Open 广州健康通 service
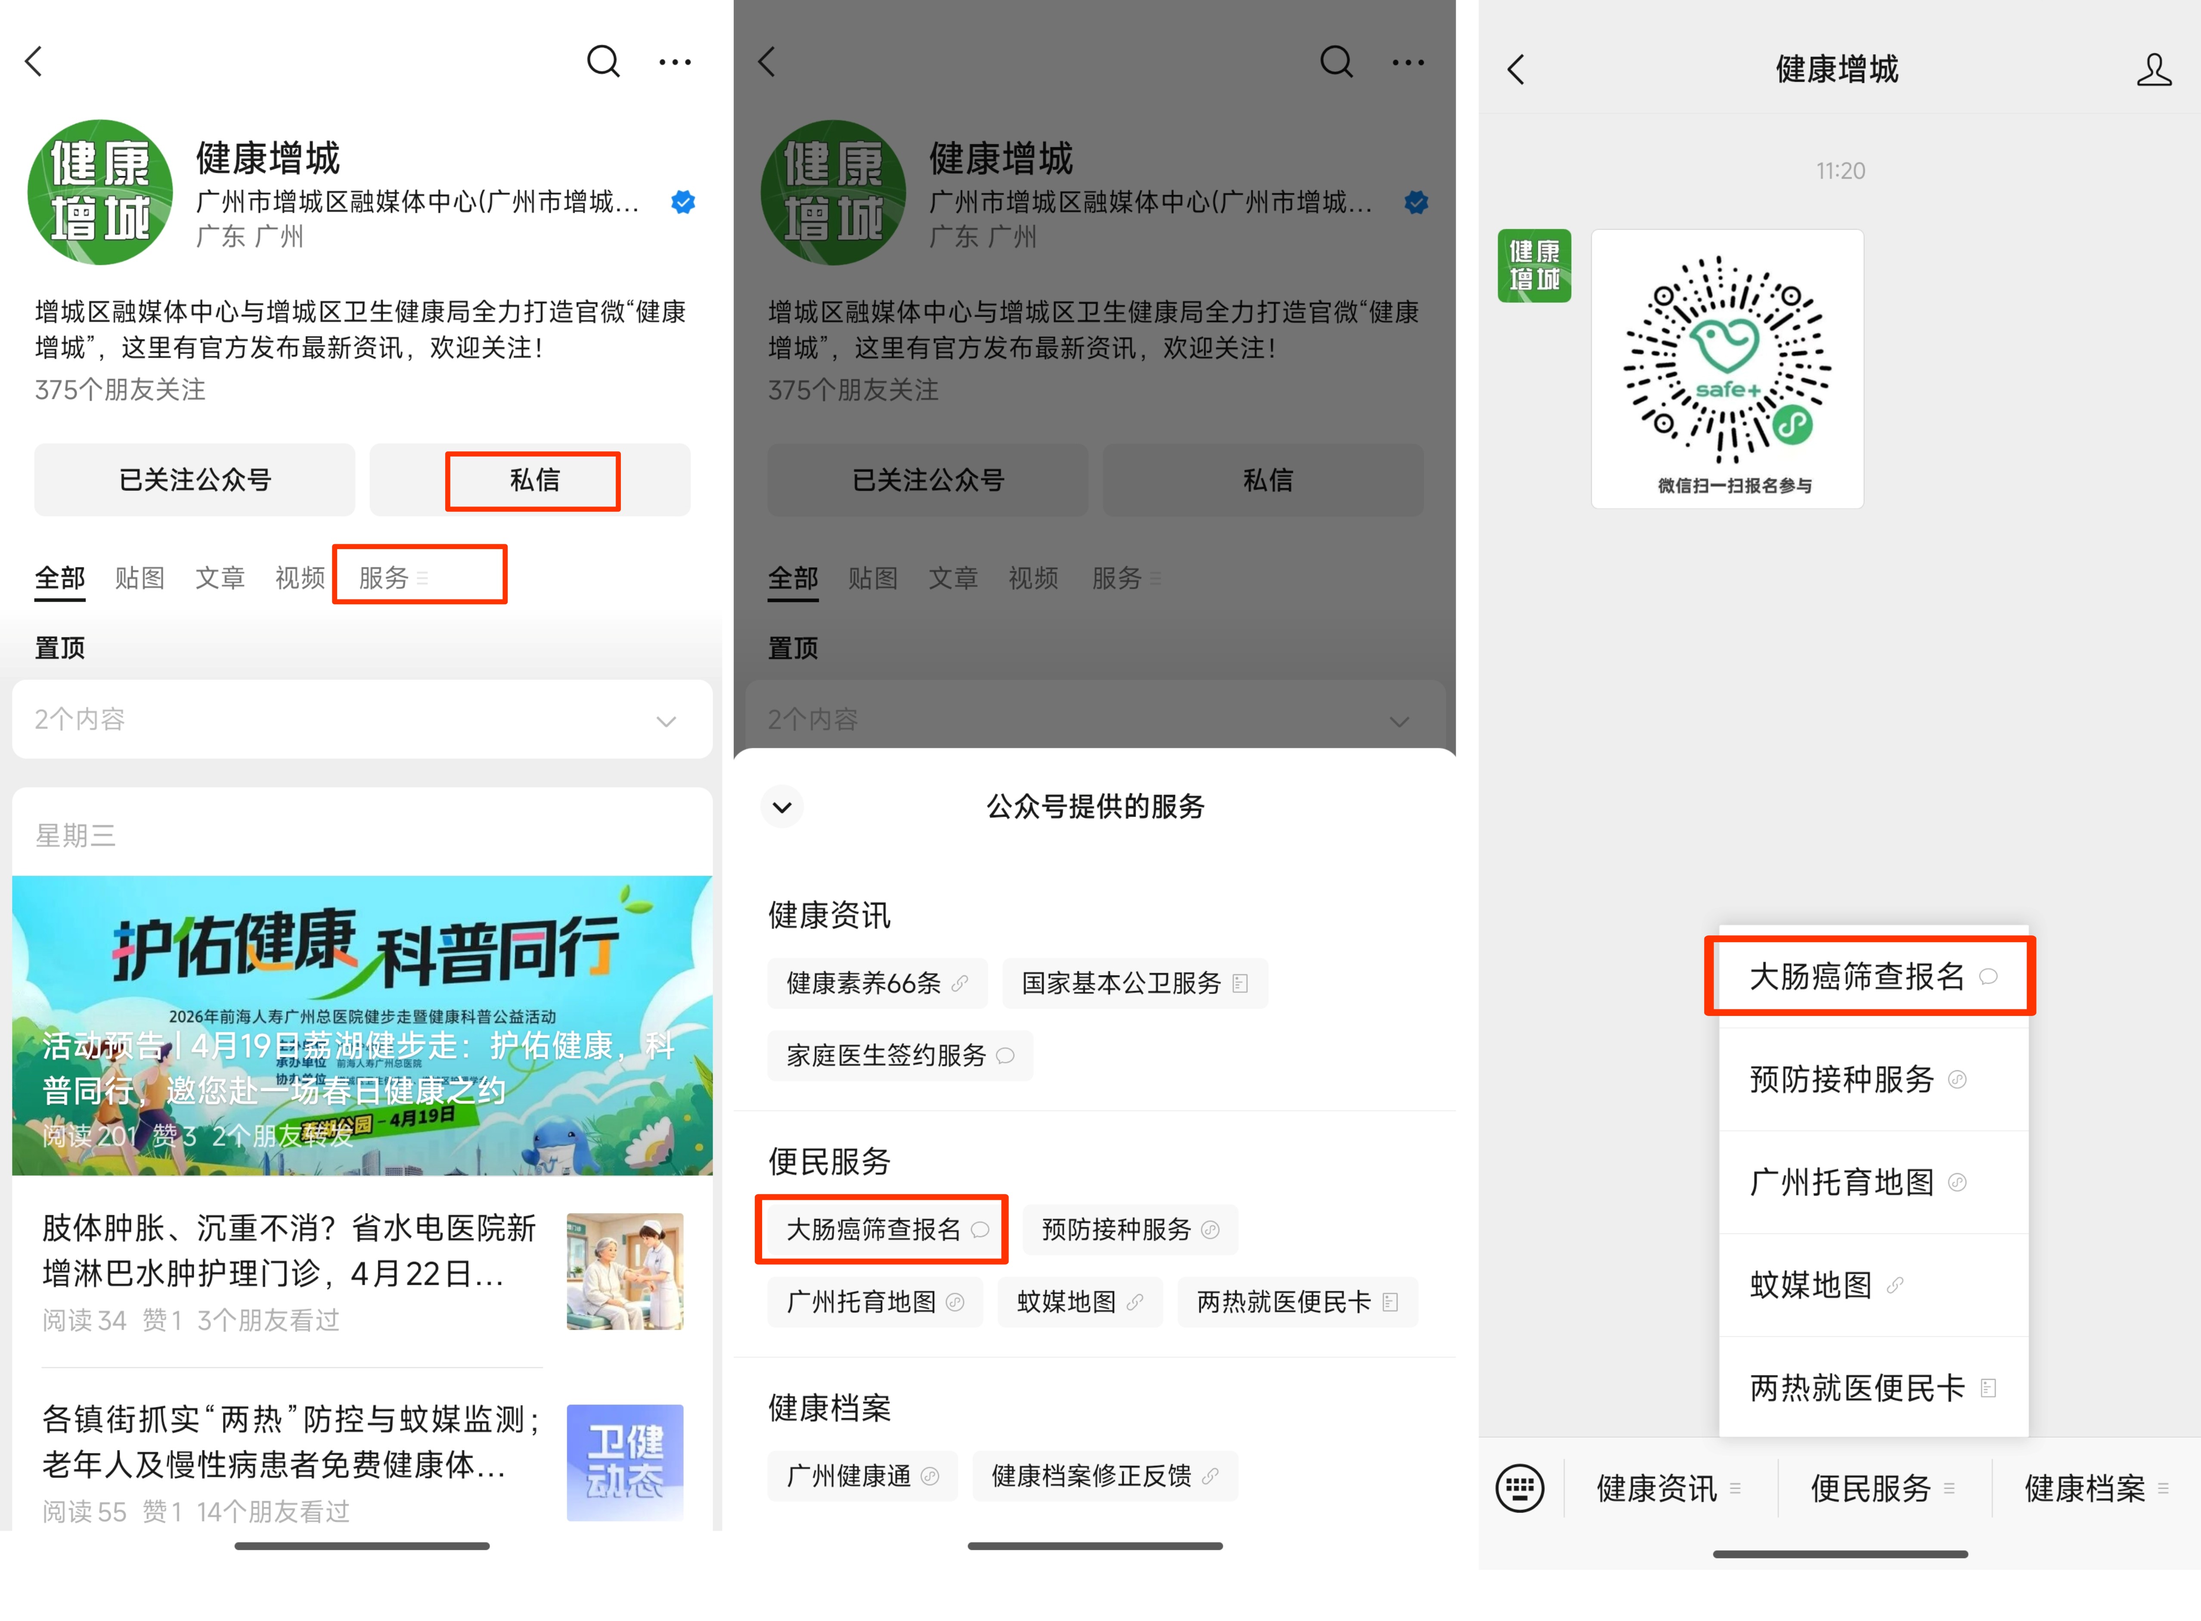 tap(862, 1475)
